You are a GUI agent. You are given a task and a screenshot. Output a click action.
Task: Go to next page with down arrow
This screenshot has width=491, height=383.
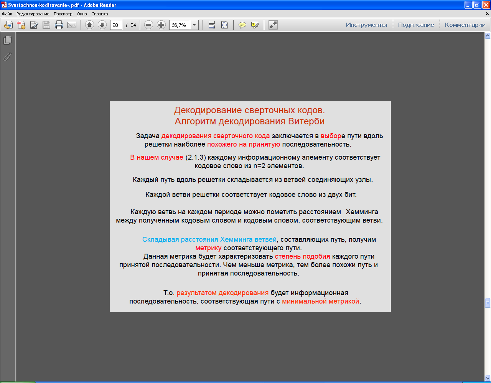pyautogui.click(x=102, y=25)
